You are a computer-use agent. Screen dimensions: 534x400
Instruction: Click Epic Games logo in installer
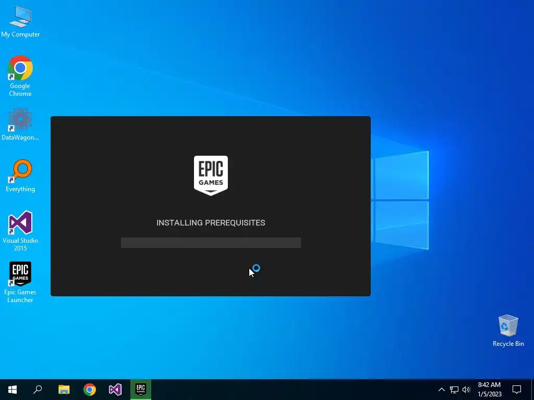[211, 176]
